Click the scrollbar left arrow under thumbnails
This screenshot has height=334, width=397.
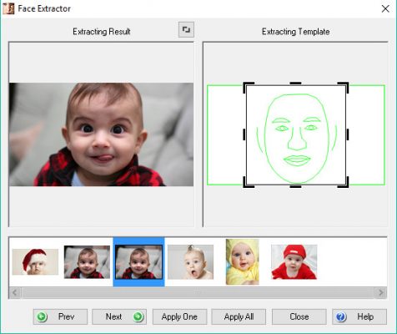[x=15, y=292]
